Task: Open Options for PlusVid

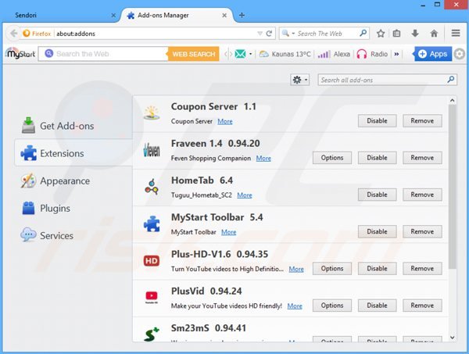Action: 332,306
